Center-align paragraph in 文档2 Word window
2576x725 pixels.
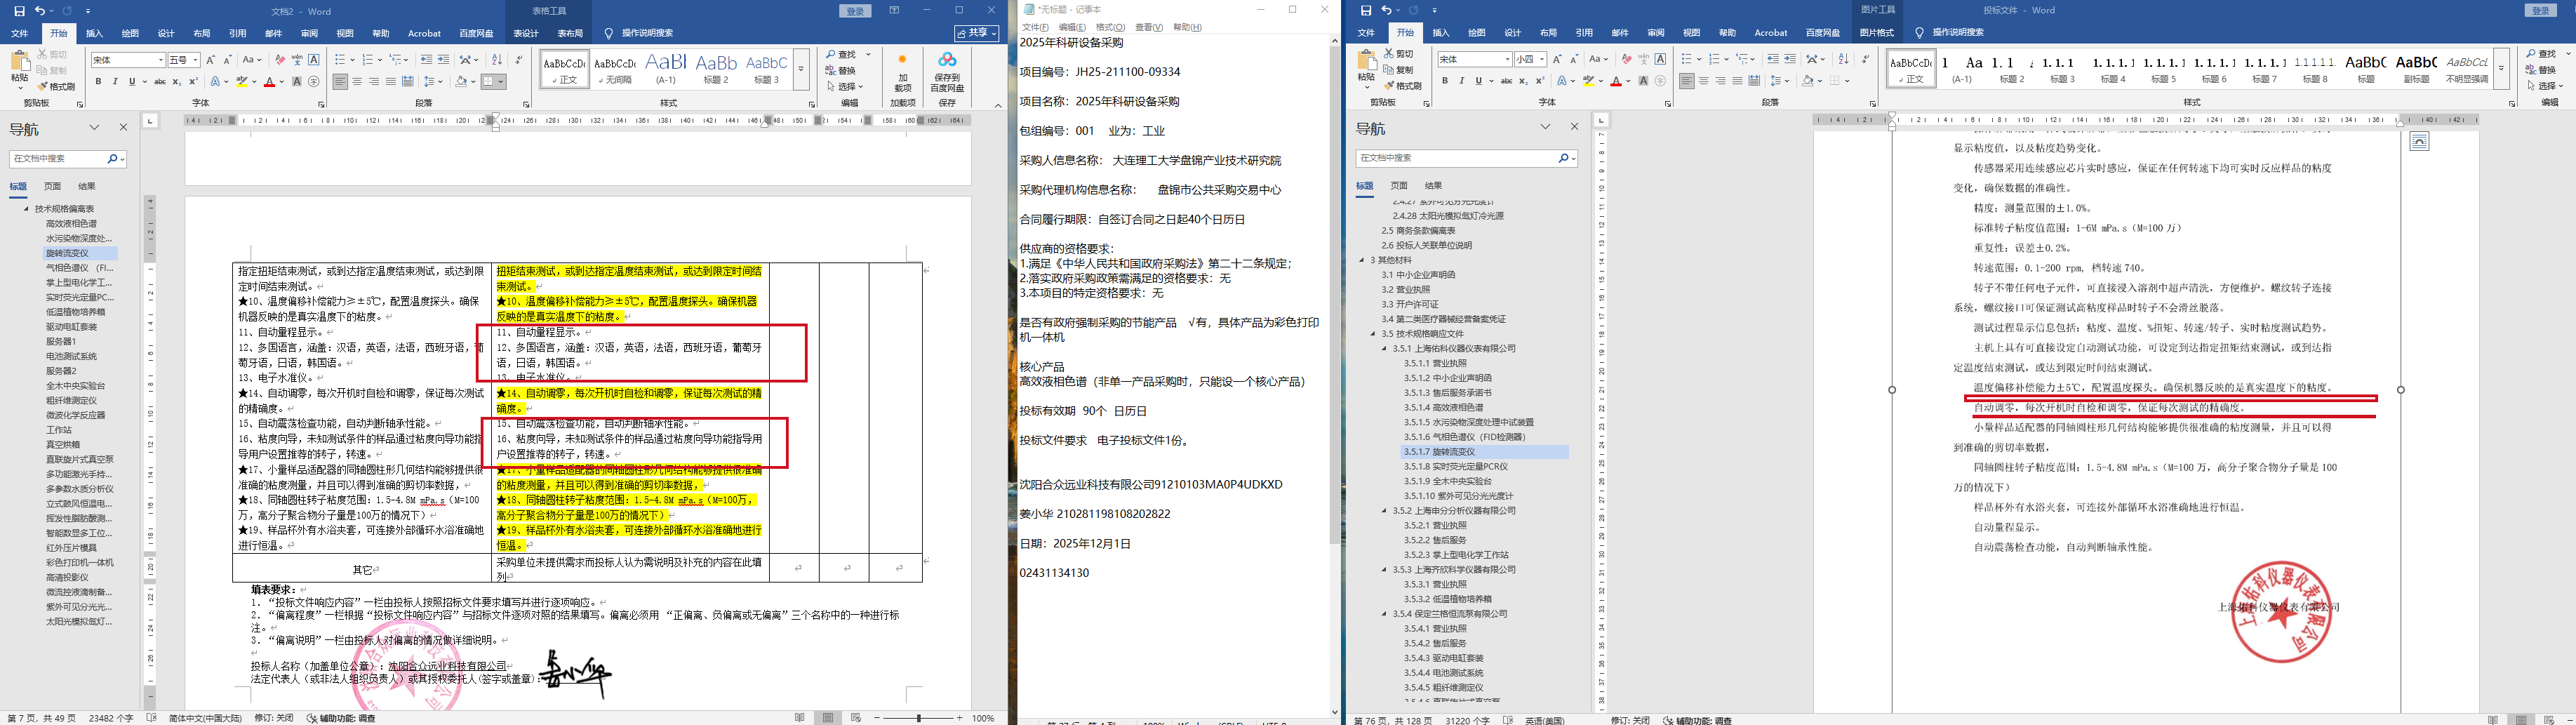357,82
